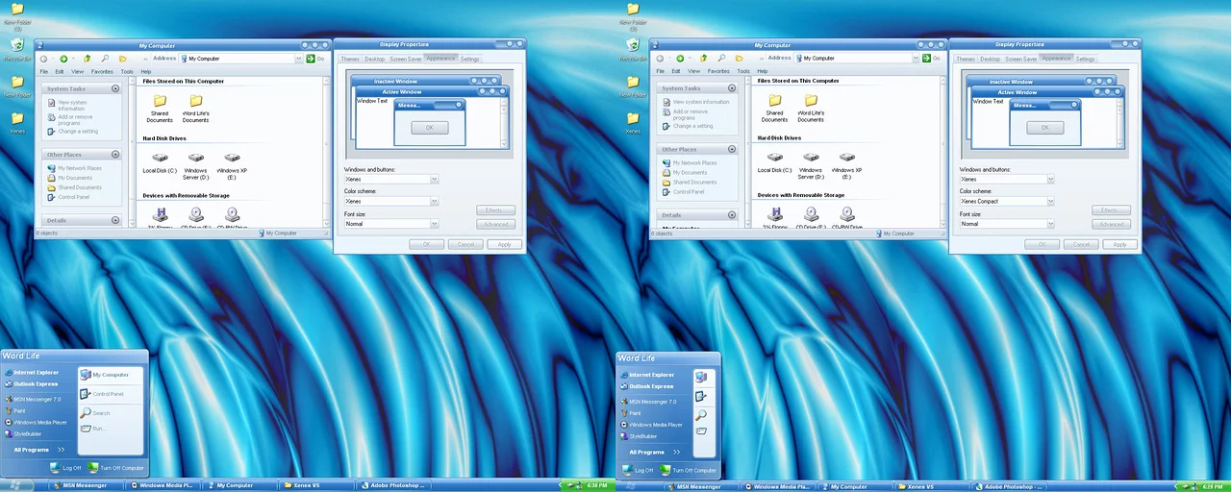Click Apply in the Xenes Compact Display Properties
The width and height of the screenshot is (1231, 492).
click(1119, 245)
